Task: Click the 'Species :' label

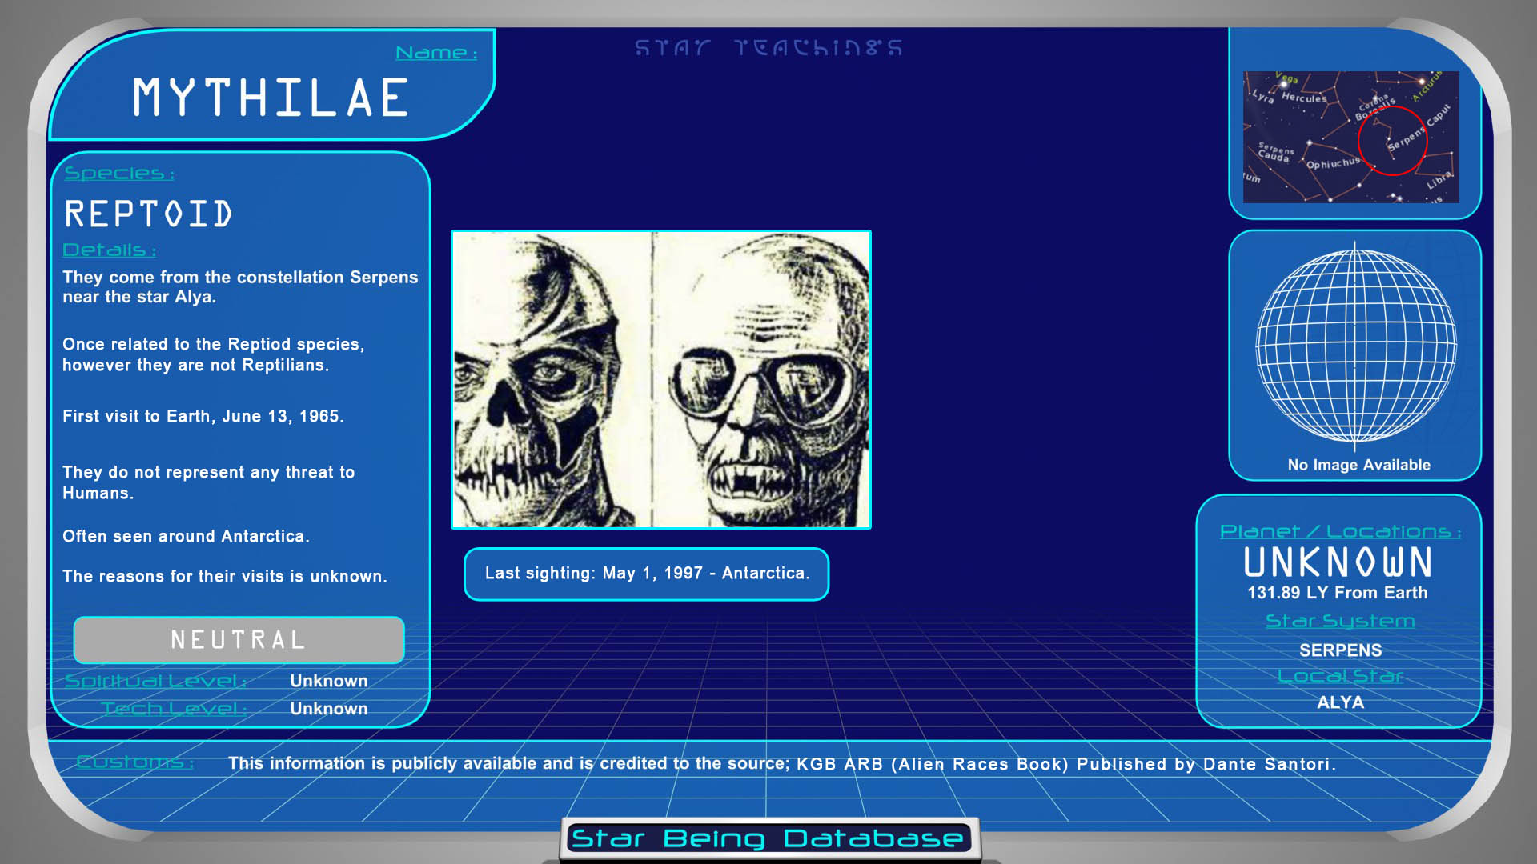Action: (x=119, y=173)
